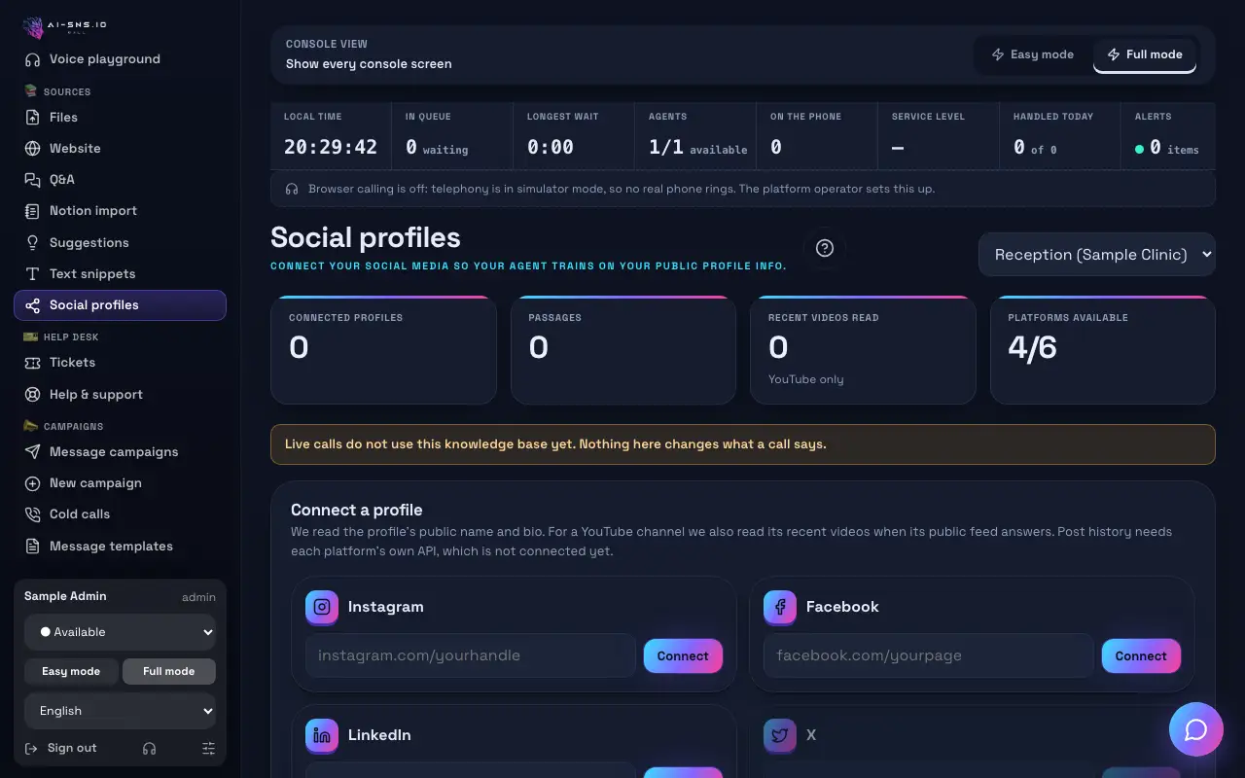
Task: Click the Sample Admin user name
Action: point(65,596)
